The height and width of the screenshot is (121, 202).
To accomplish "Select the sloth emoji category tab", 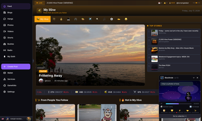I will (54, 19).
